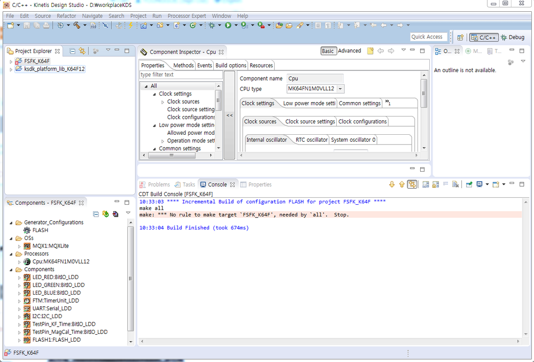This screenshot has width=534, height=362.
Task: Click the yellow note icon in Component Inspector
Action: [370, 51]
